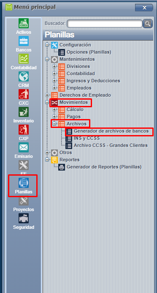The height and width of the screenshot is (293, 157).
Task: Select the Ingresos y Deducciones label
Action: pyautogui.click(x=93, y=81)
